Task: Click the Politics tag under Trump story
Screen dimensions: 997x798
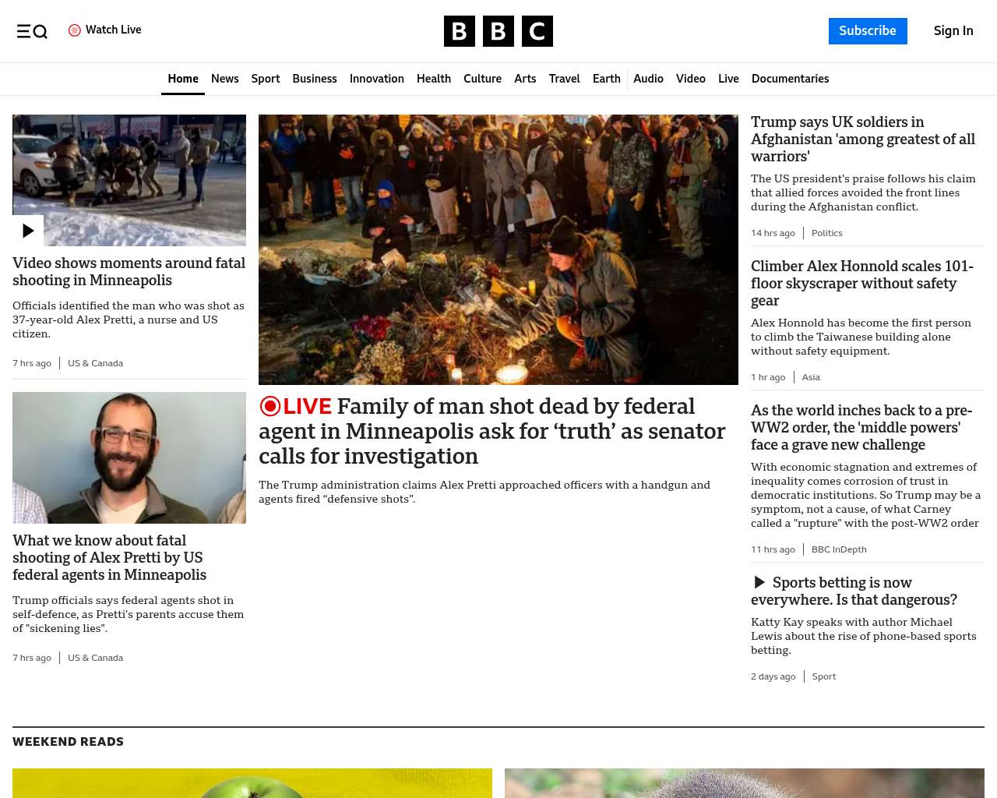Action: pos(826,233)
